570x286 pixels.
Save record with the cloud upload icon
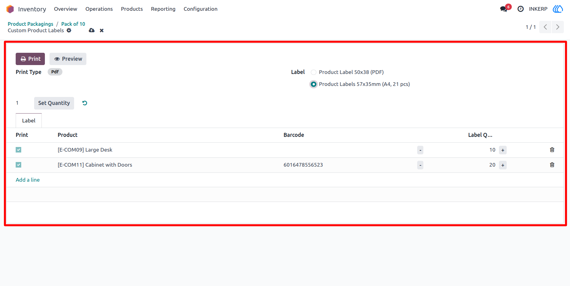tap(92, 30)
